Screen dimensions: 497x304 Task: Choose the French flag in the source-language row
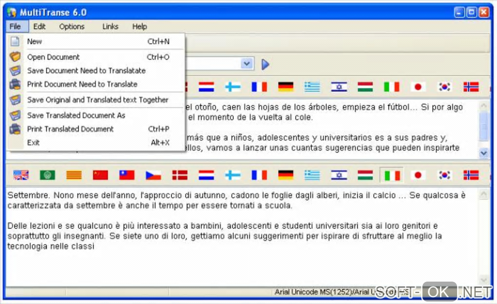259,87
